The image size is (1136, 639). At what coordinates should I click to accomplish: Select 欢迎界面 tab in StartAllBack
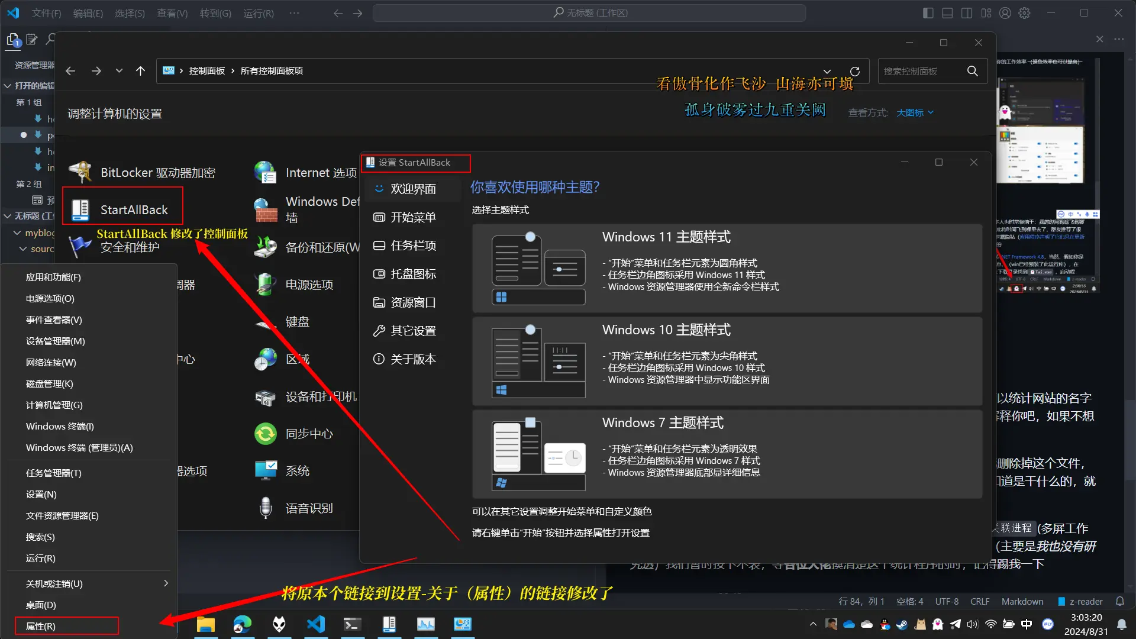(412, 189)
